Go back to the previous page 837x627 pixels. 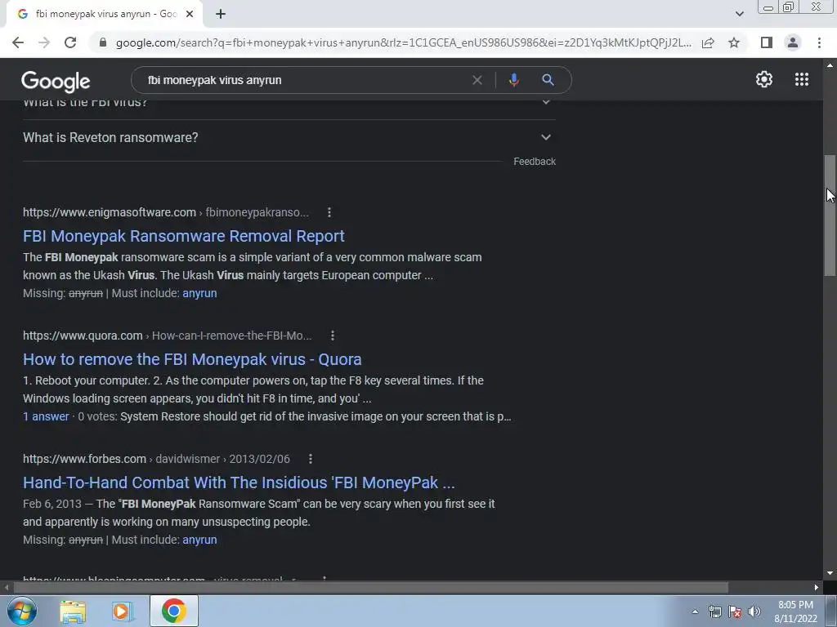coord(18,42)
